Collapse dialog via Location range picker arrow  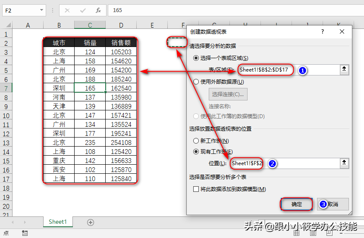[x=344, y=163]
